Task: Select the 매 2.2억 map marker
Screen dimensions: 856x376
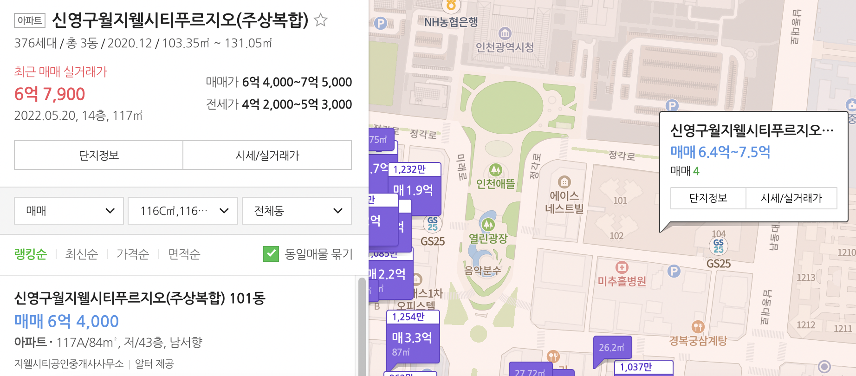Action: click(x=390, y=274)
